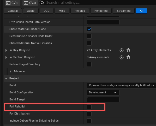Enable the Full Rebuild checkbox
The width and height of the screenshot is (156, 126).
click(89, 107)
